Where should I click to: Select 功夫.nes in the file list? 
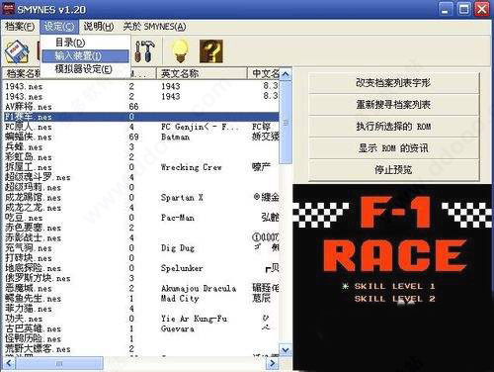[x=24, y=319]
